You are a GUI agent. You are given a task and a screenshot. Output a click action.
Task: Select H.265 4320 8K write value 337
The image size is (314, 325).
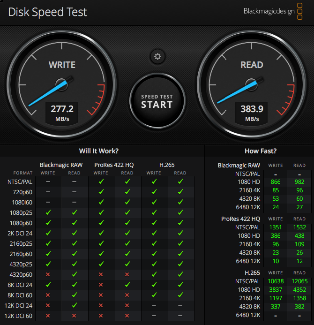click(x=276, y=307)
